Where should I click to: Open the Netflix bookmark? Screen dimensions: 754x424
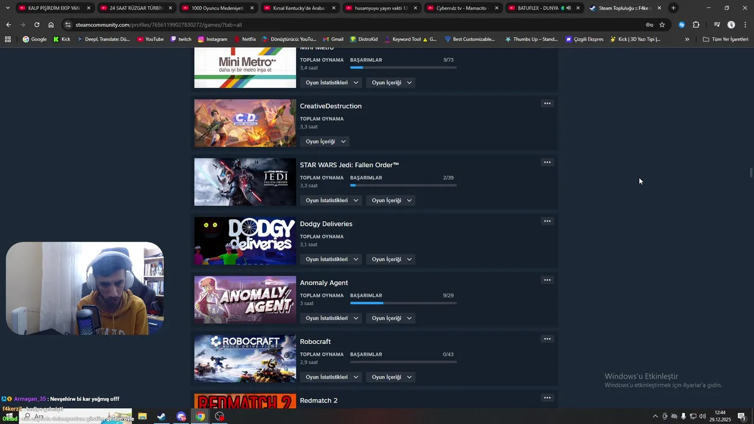point(245,39)
